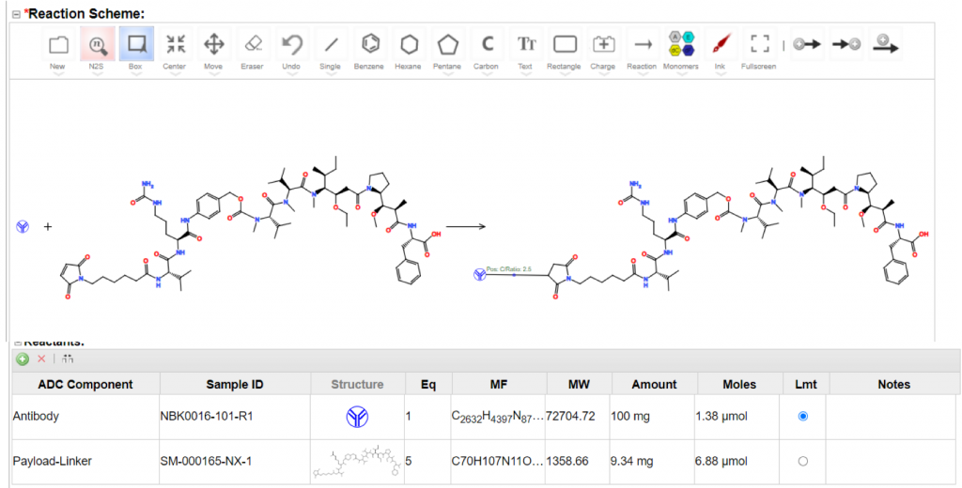Select the Ink drawing tool
The width and height of the screenshot is (962, 488).
coord(721,44)
